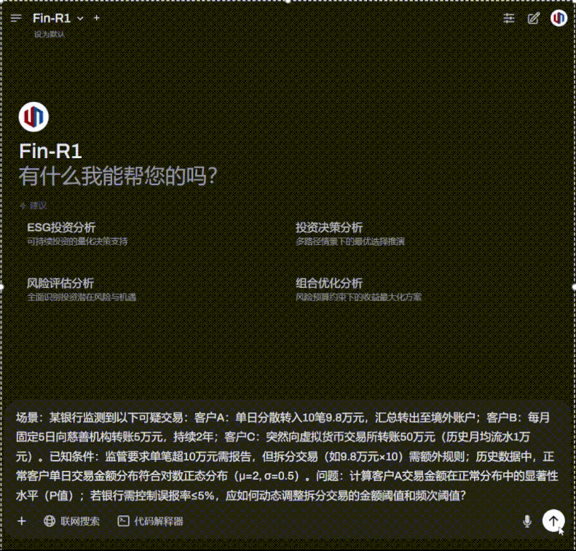576x551 pixels.
Task: Click the 全面识别投资潜在风险与机遇 subtitle
Action: point(82,297)
